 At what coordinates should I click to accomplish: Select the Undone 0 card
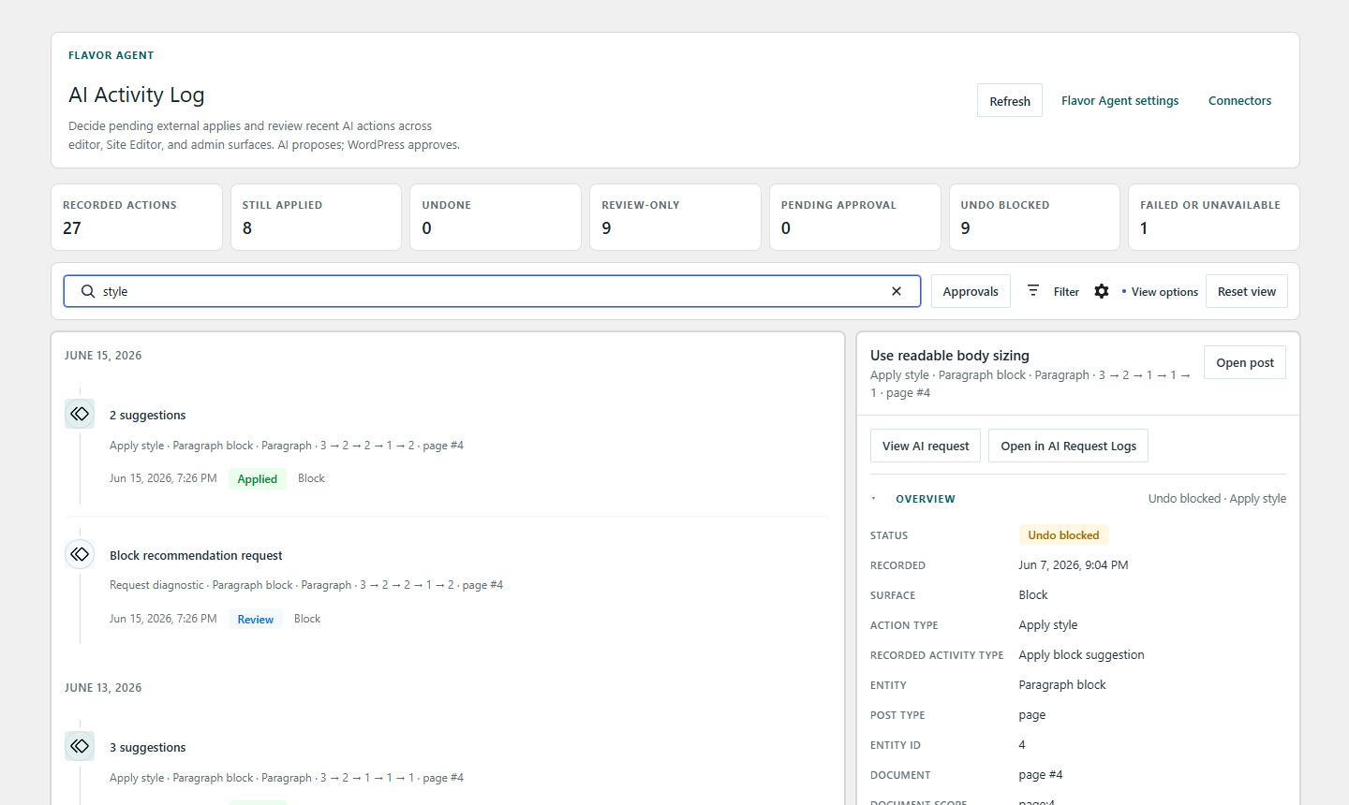click(x=496, y=217)
